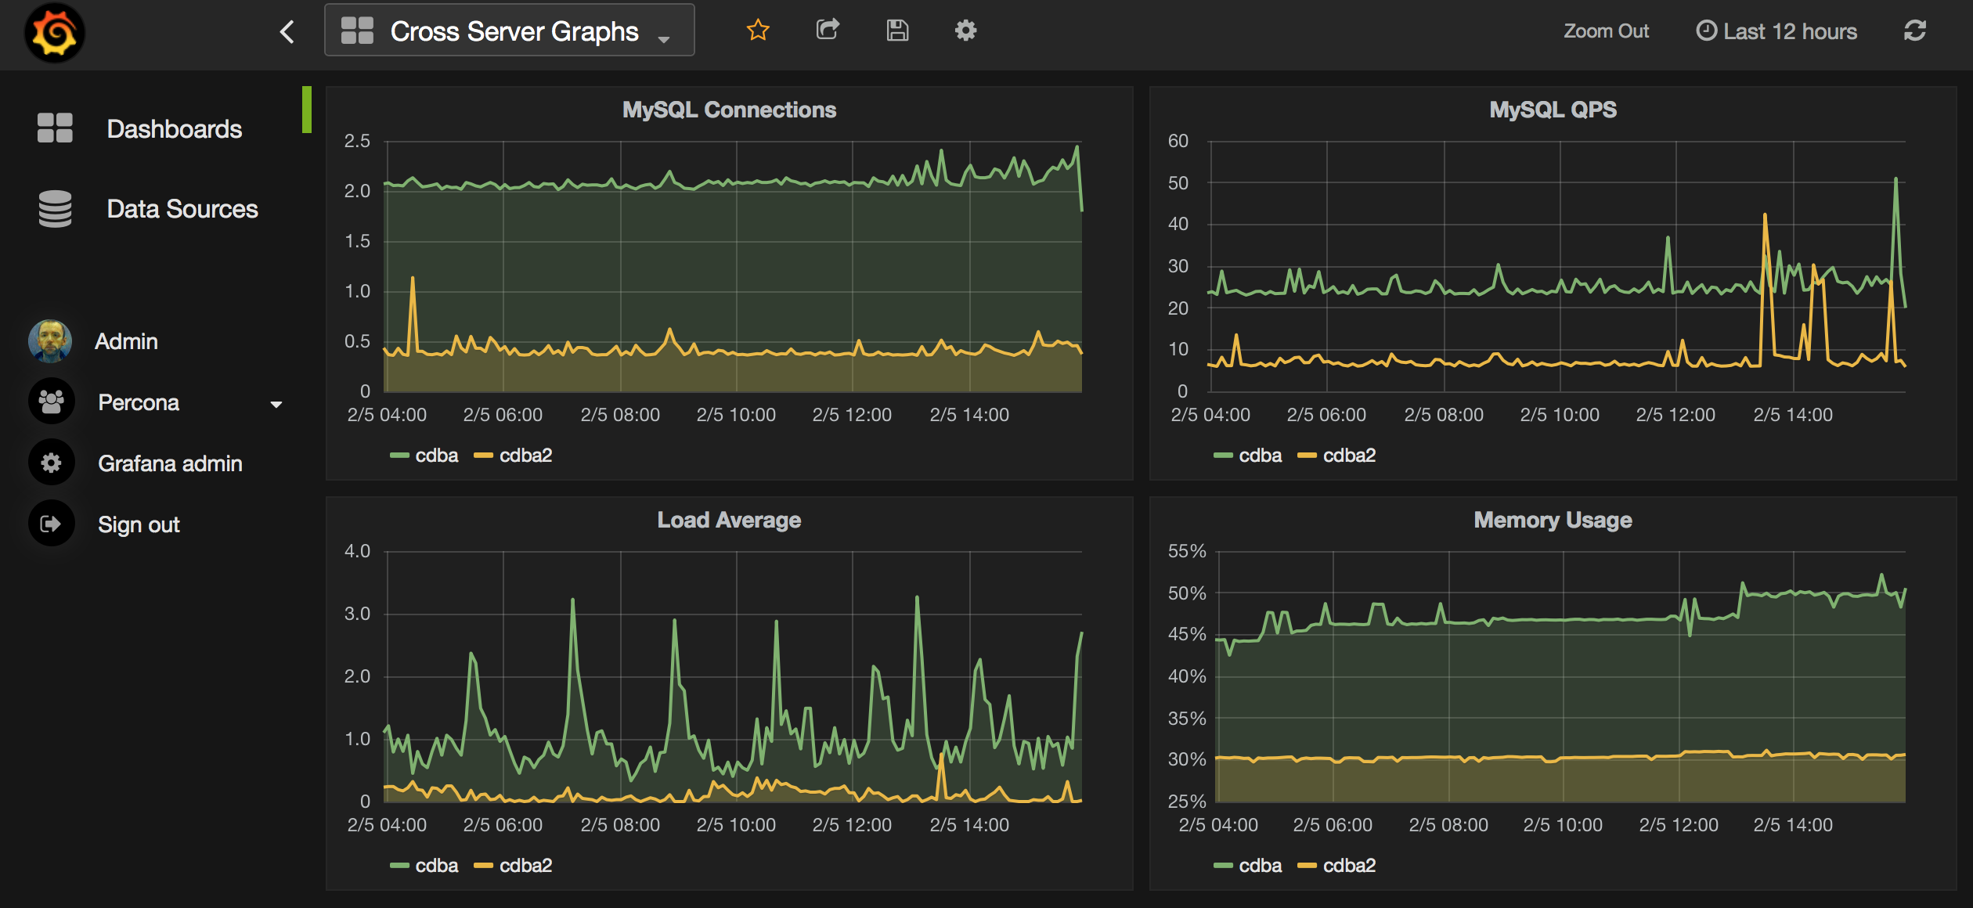Image resolution: width=1973 pixels, height=908 pixels.
Task: Toggle cdba series in MySQL Connections legend
Action: (x=435, y=456)
